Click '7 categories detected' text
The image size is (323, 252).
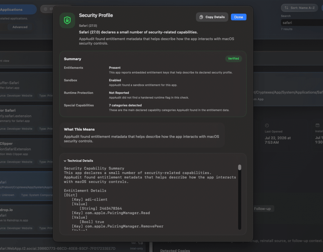point(125,105)
